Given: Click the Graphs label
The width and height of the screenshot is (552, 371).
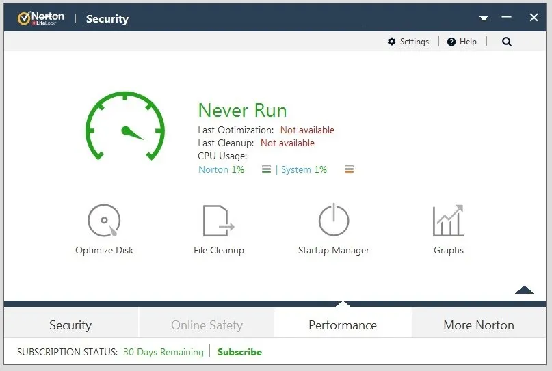Looking at the screenshot, I should click(449, 250).
